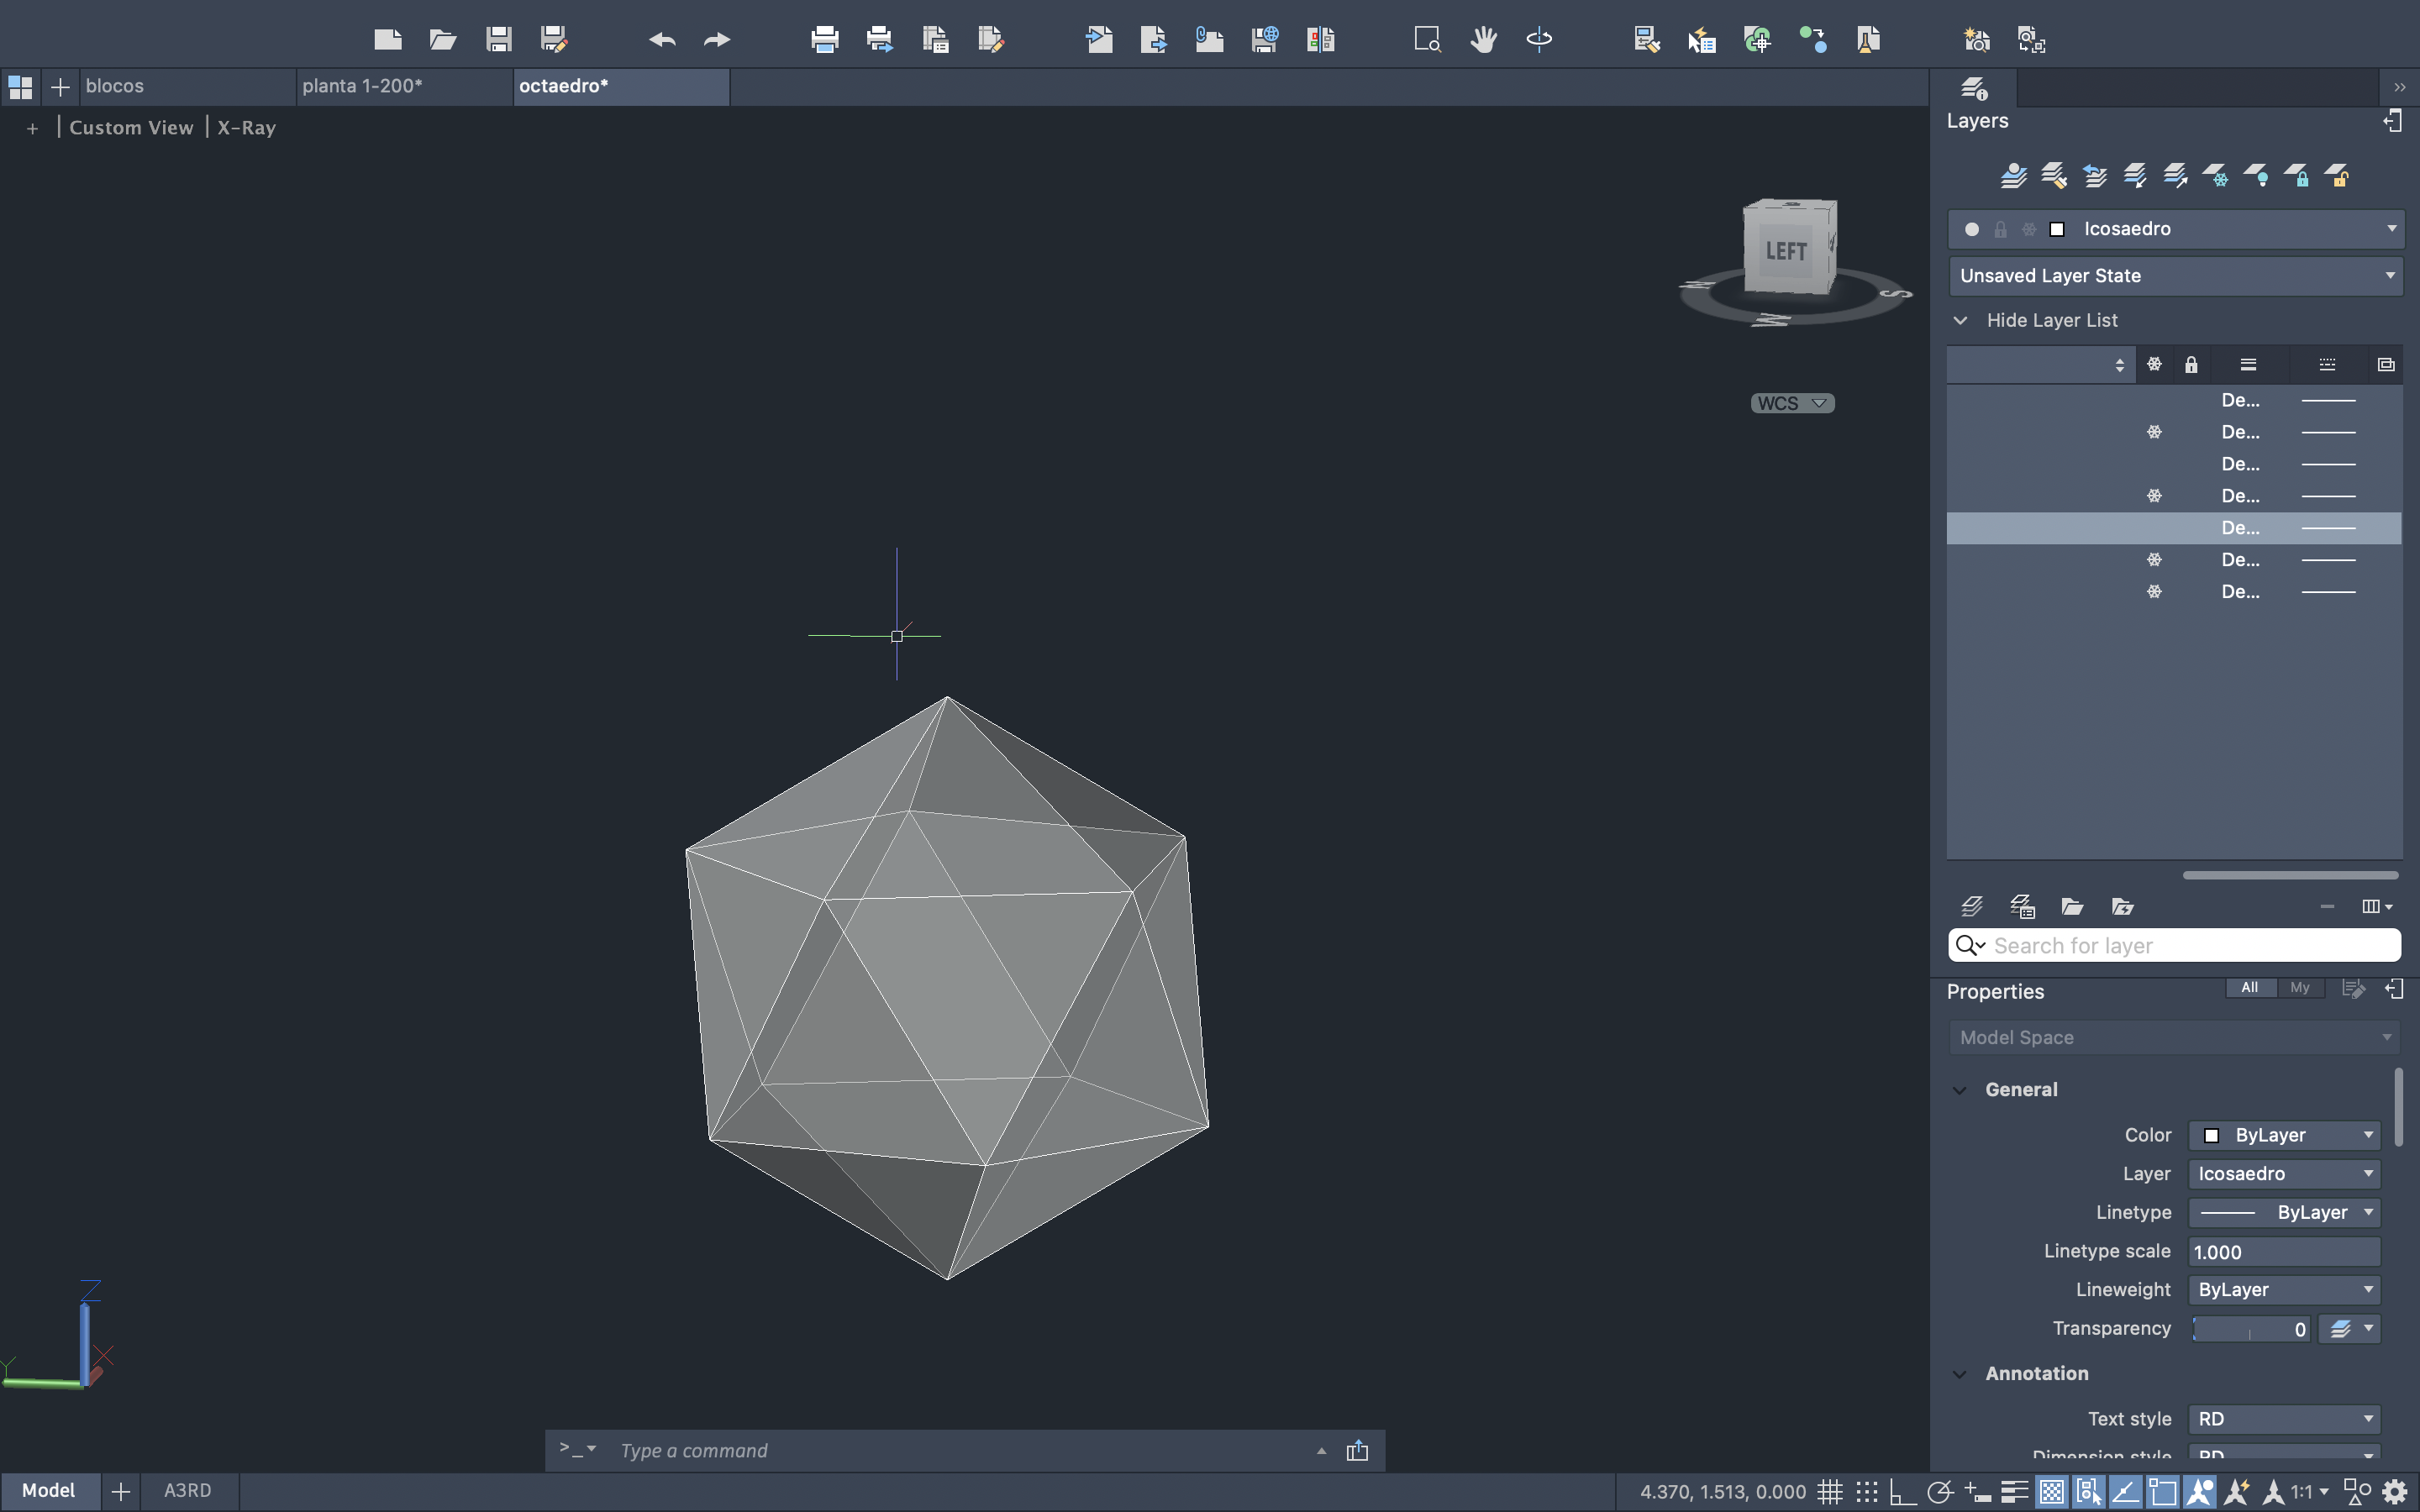Click the Undo arrow

(661, 39)
